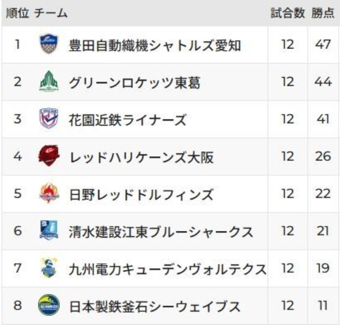Click the Shimizu Koto Blue Sharks logo

coord(49,230)
